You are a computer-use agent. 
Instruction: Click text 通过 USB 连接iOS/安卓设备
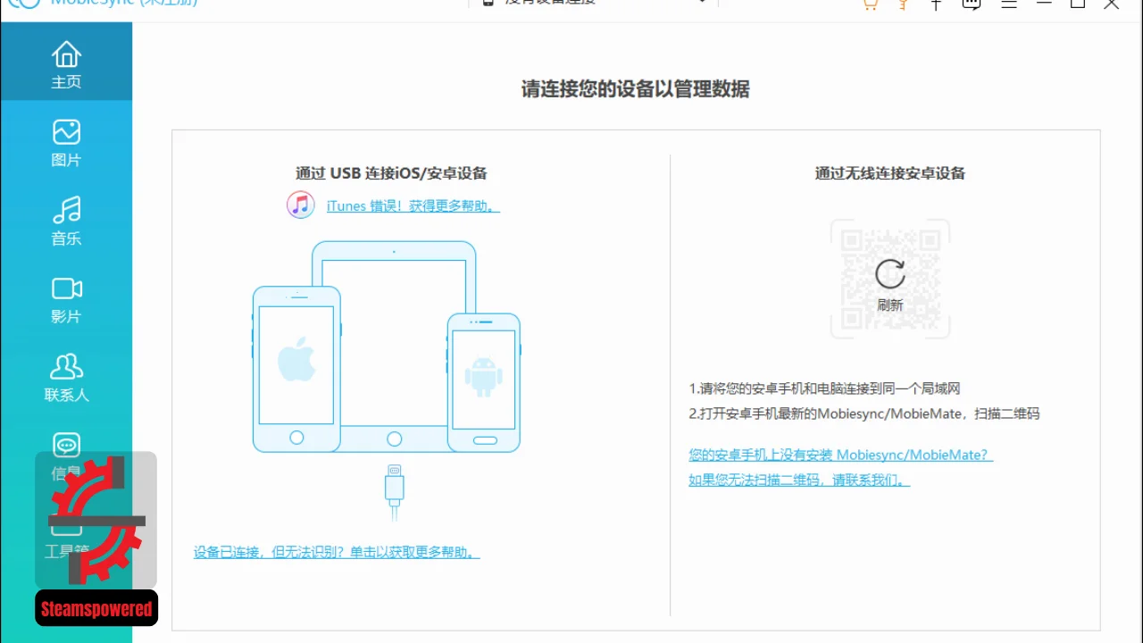392,173
